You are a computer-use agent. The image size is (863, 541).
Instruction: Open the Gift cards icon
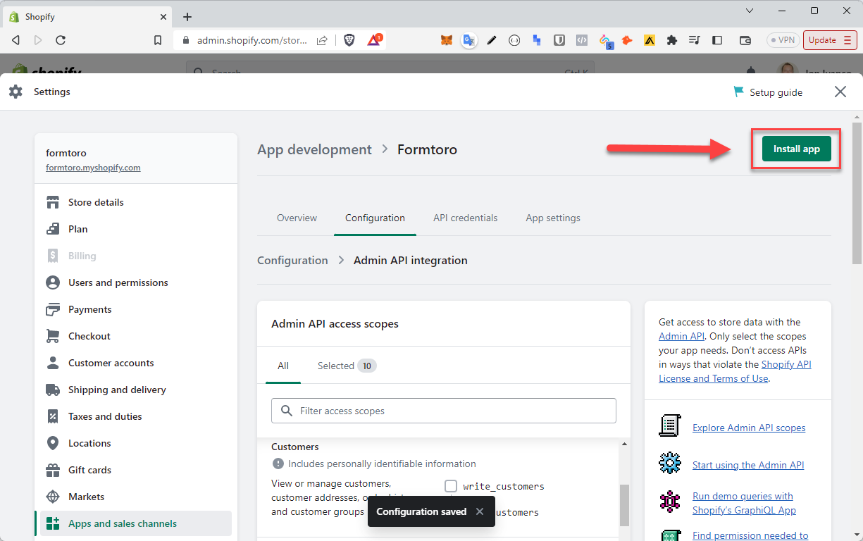tap(53, 470)
